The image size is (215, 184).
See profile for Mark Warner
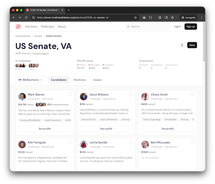(45, 129)
